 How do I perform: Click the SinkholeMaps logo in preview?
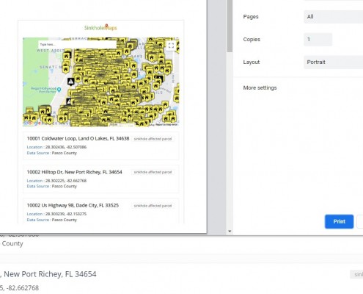pyautogui.click(x=100, y=27)
